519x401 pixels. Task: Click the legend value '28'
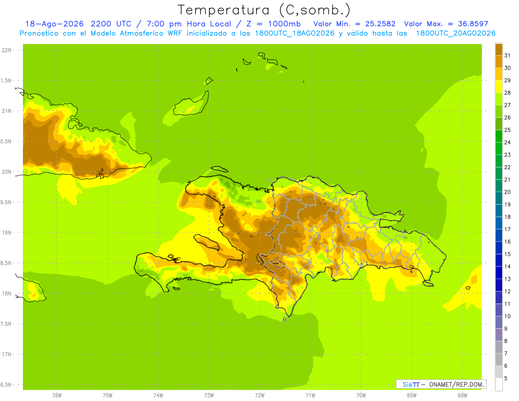(507, 93)
